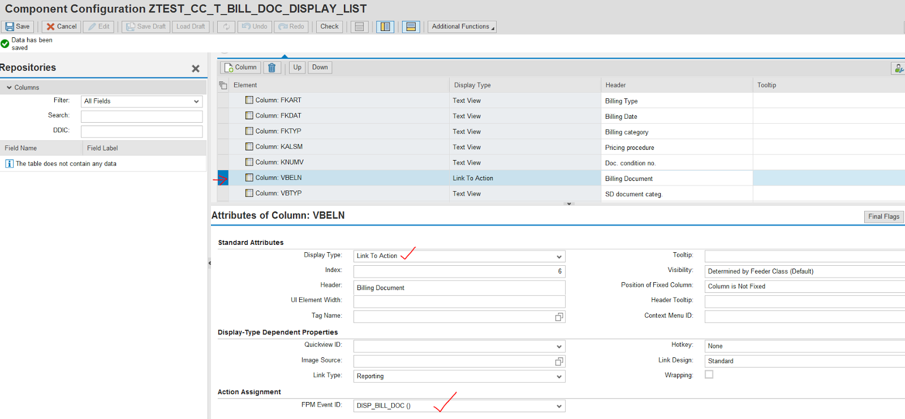This screenshot has width=905, height=419.
Task: Open Image Source value help icon
Action: pos(559,361)
